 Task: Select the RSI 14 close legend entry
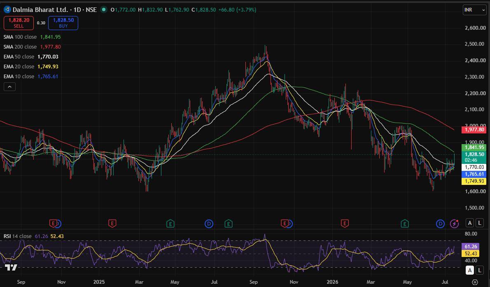click(x=33, y=236)
